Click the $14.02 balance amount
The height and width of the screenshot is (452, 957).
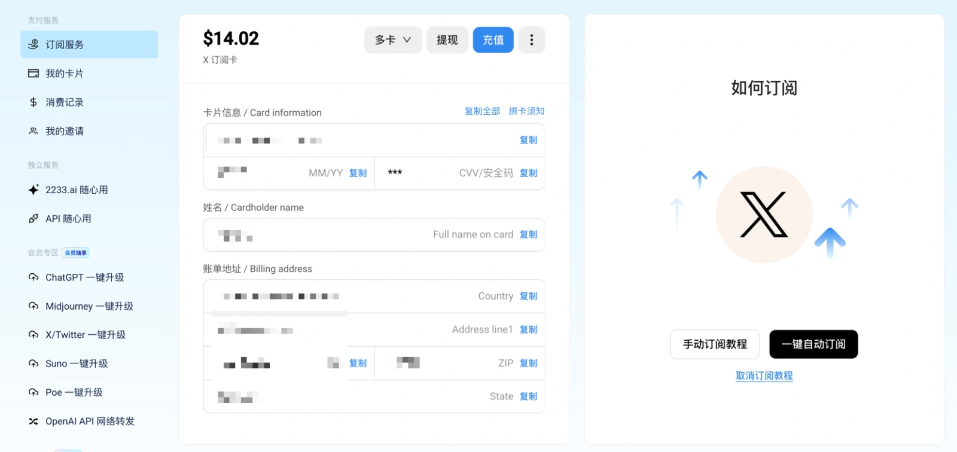click(231, 39)
